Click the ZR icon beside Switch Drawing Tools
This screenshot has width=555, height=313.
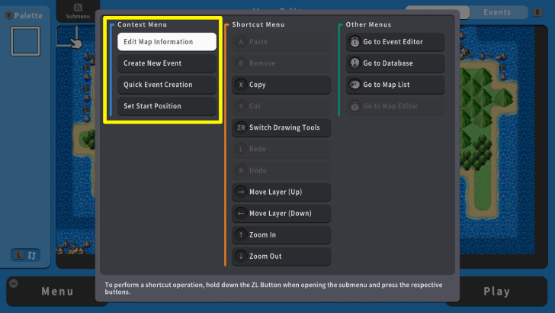coord(241,127)
